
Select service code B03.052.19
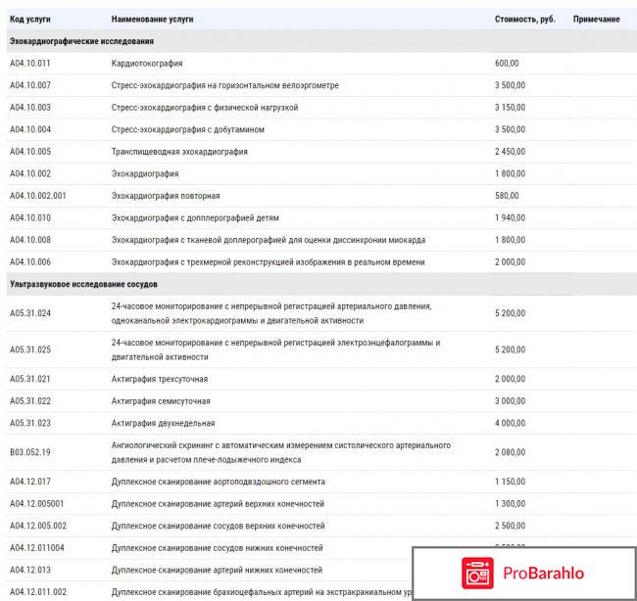(x=30, y=452)
